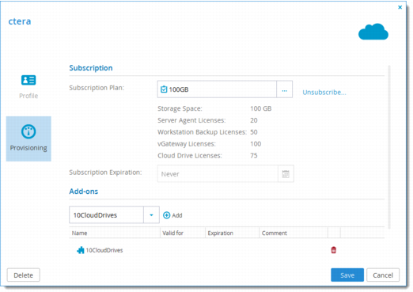Sort by the Name column header
This screenshot has width=413, height=292.
115,233
